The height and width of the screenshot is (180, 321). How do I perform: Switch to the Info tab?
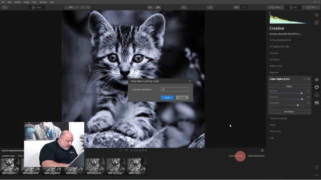[x=311, y=7]
